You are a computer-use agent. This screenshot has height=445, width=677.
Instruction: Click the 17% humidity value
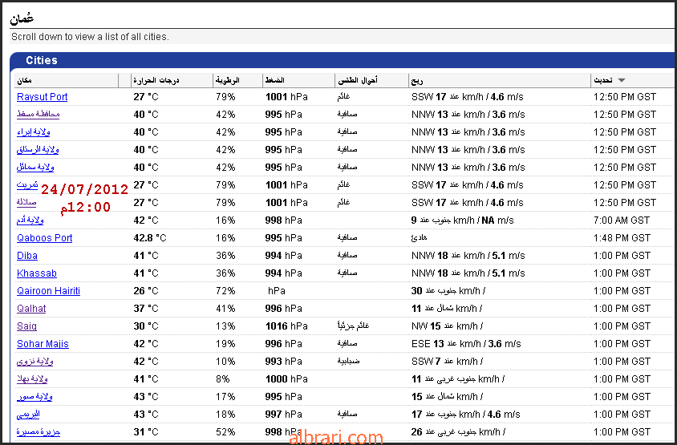click(225, 397)
